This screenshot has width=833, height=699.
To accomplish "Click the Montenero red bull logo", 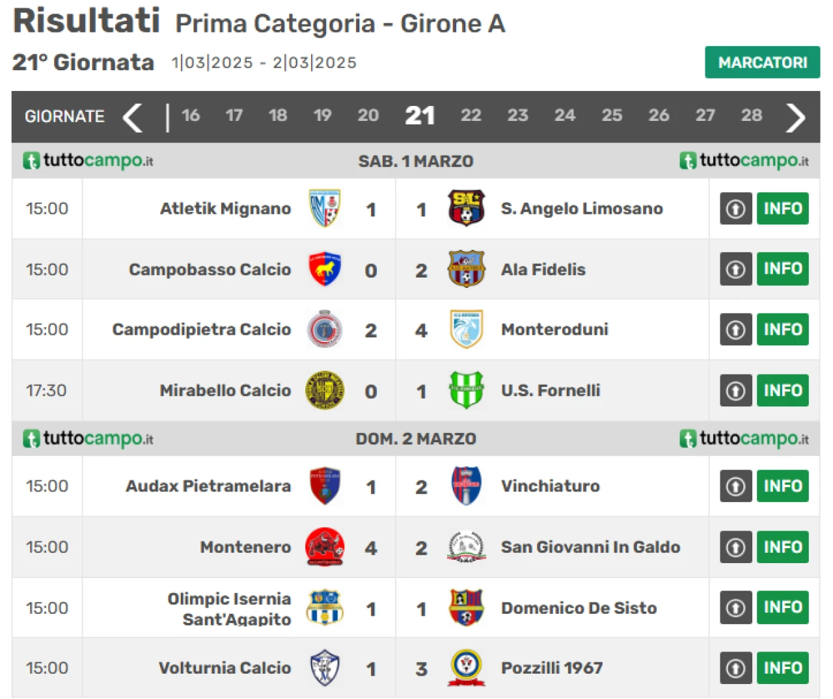I will click(325, 547).
